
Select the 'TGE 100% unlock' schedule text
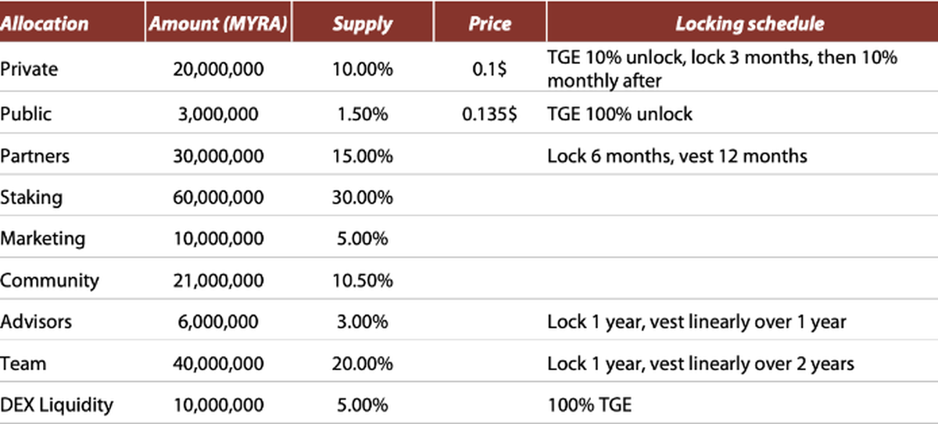620,114
